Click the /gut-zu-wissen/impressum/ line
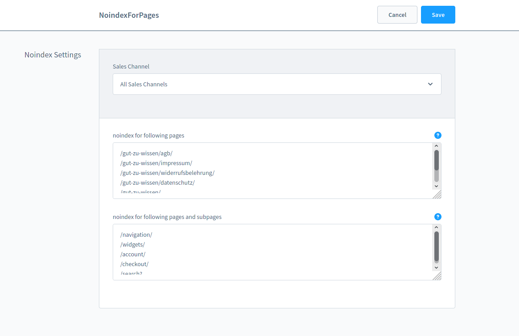Screen dimensions: 519x336 click(x=156, y=163)
